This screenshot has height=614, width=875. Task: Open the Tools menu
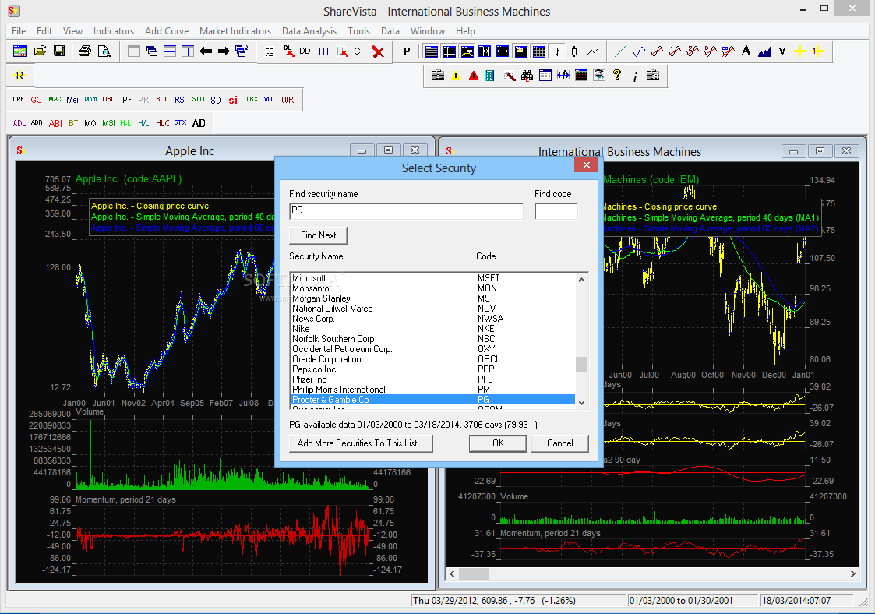pyautogui.click(x=359, y=30)
